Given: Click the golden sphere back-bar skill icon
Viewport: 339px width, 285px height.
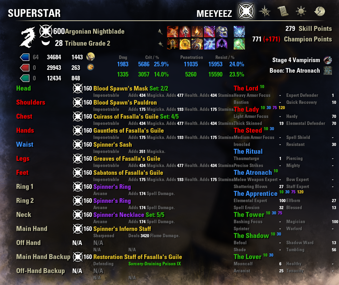Looking at the screenshot, I should click(x=185, y=44).
